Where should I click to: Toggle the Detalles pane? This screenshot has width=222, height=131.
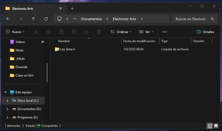[205, 32]
